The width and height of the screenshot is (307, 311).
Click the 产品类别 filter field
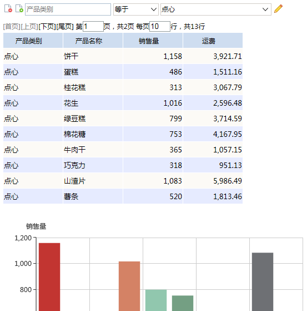[68, 9]
